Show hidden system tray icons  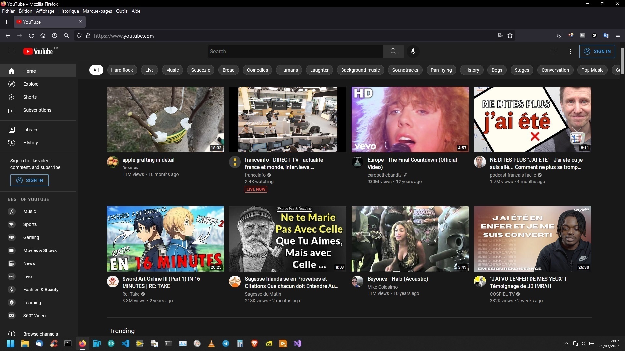[x=566, y=344]
